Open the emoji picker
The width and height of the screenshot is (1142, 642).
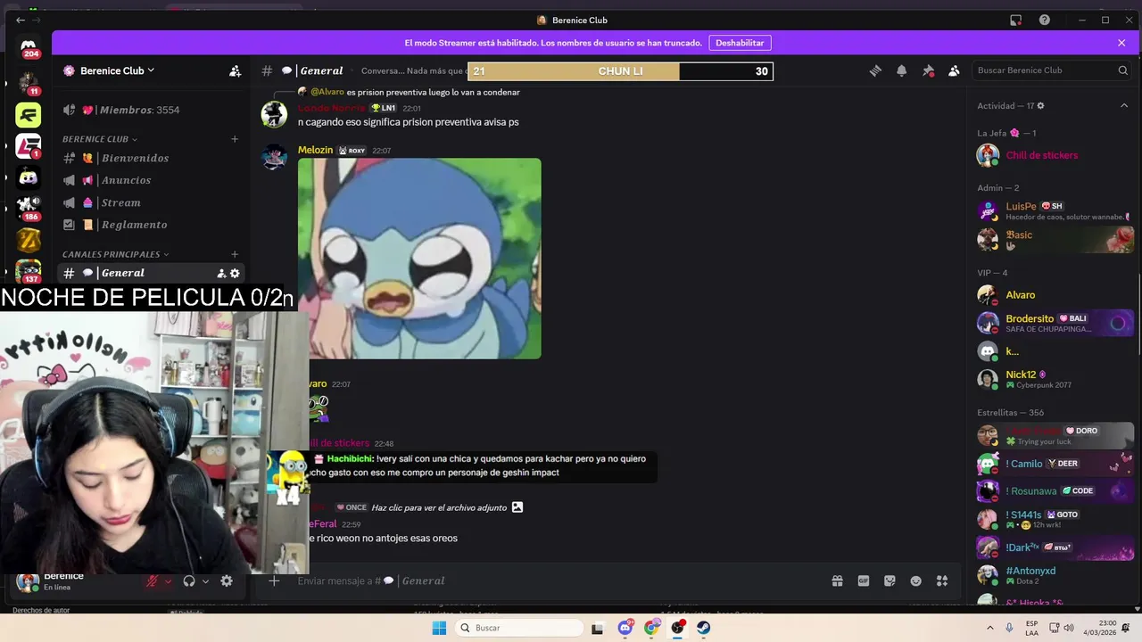coord(915,580)
